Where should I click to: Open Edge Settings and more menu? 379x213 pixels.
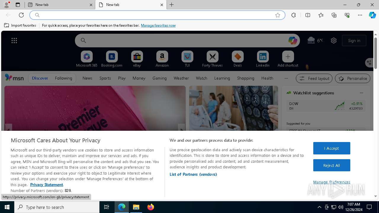click(360, 15)
